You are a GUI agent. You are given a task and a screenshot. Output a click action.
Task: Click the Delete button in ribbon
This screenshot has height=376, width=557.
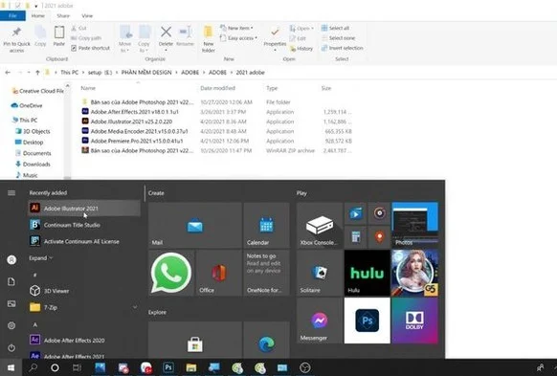[x=166, y=38]
